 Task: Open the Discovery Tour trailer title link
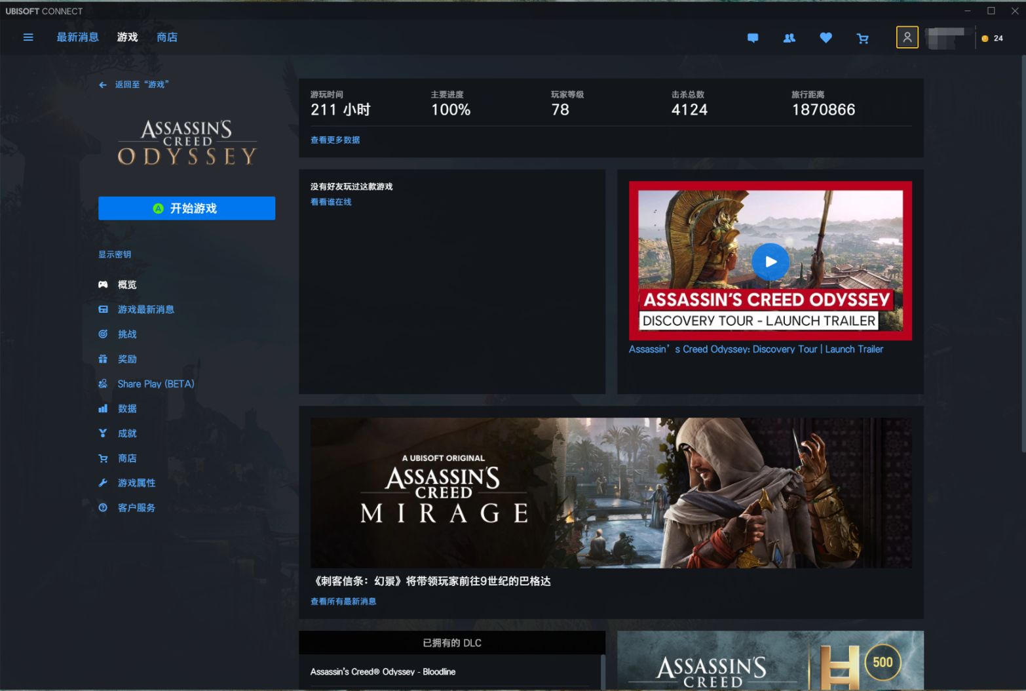click(x=756, y=349)
